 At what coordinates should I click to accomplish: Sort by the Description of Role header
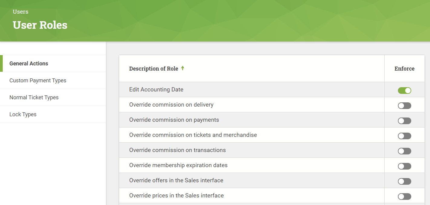pyautogui.click(x=154, y=68)
